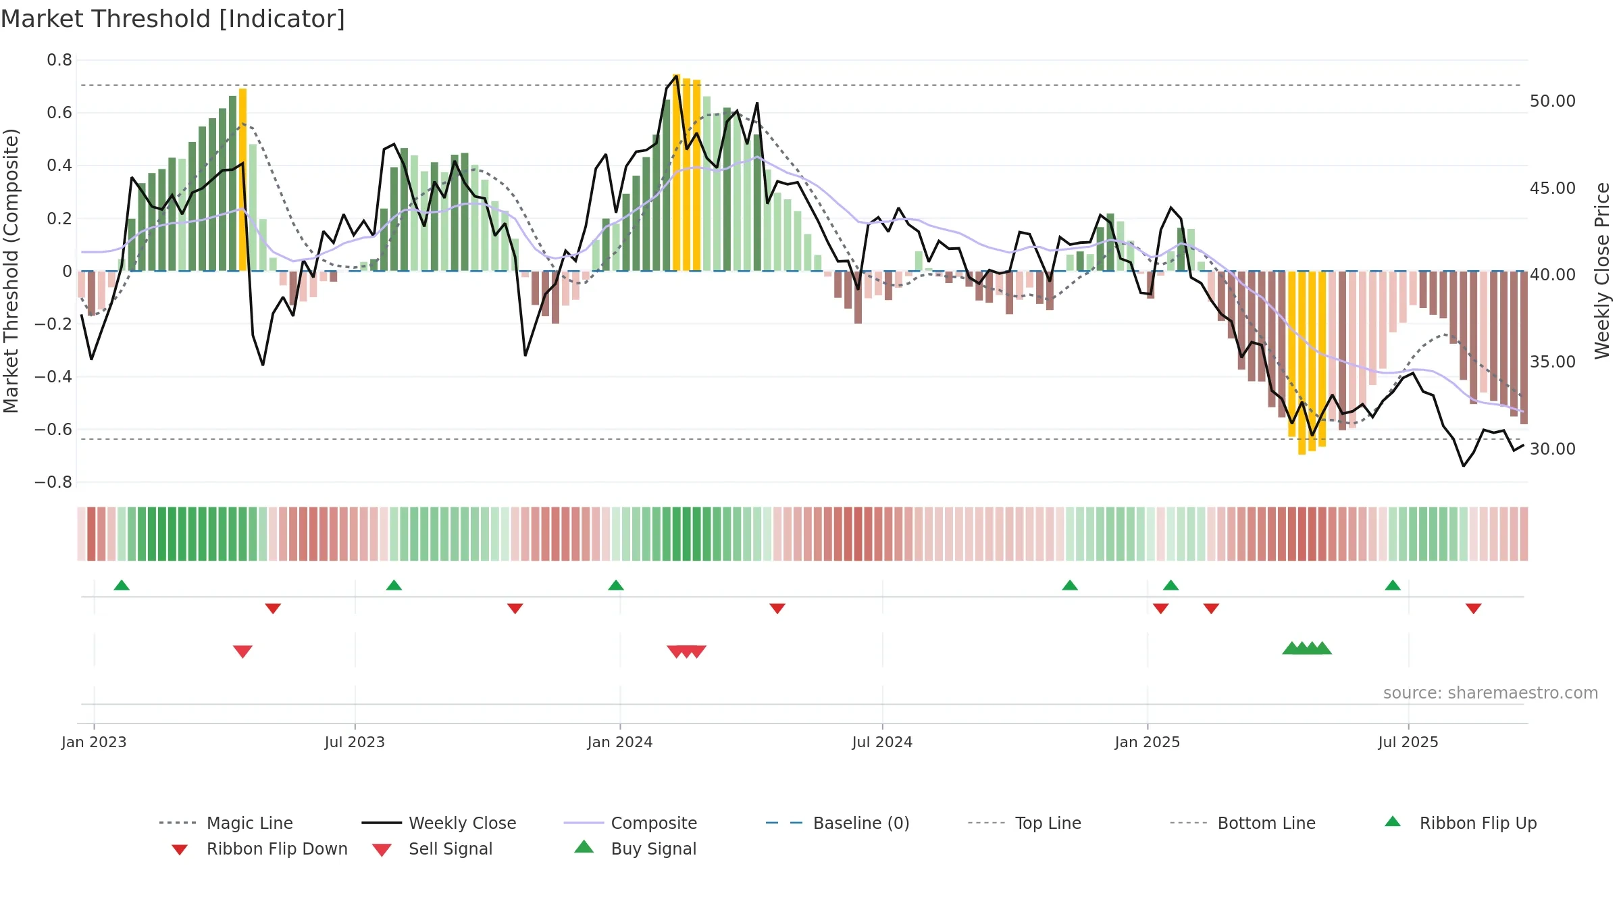Click the Weekly Close Price axis title
The height and width of the screenshot is (912, 1621).
(1602, 271)
